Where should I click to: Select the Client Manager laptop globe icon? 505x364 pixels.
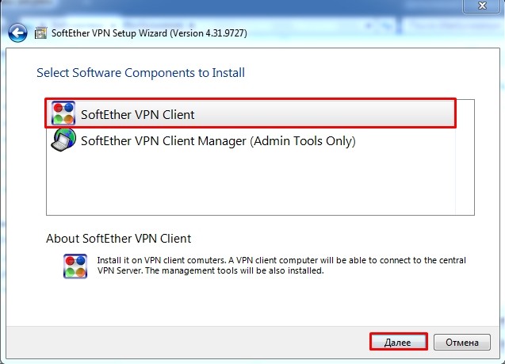63,140
